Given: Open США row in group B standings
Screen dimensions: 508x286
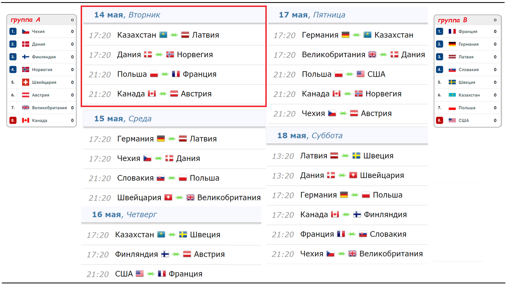Looking at the screenshot, I should pos(467,120).
